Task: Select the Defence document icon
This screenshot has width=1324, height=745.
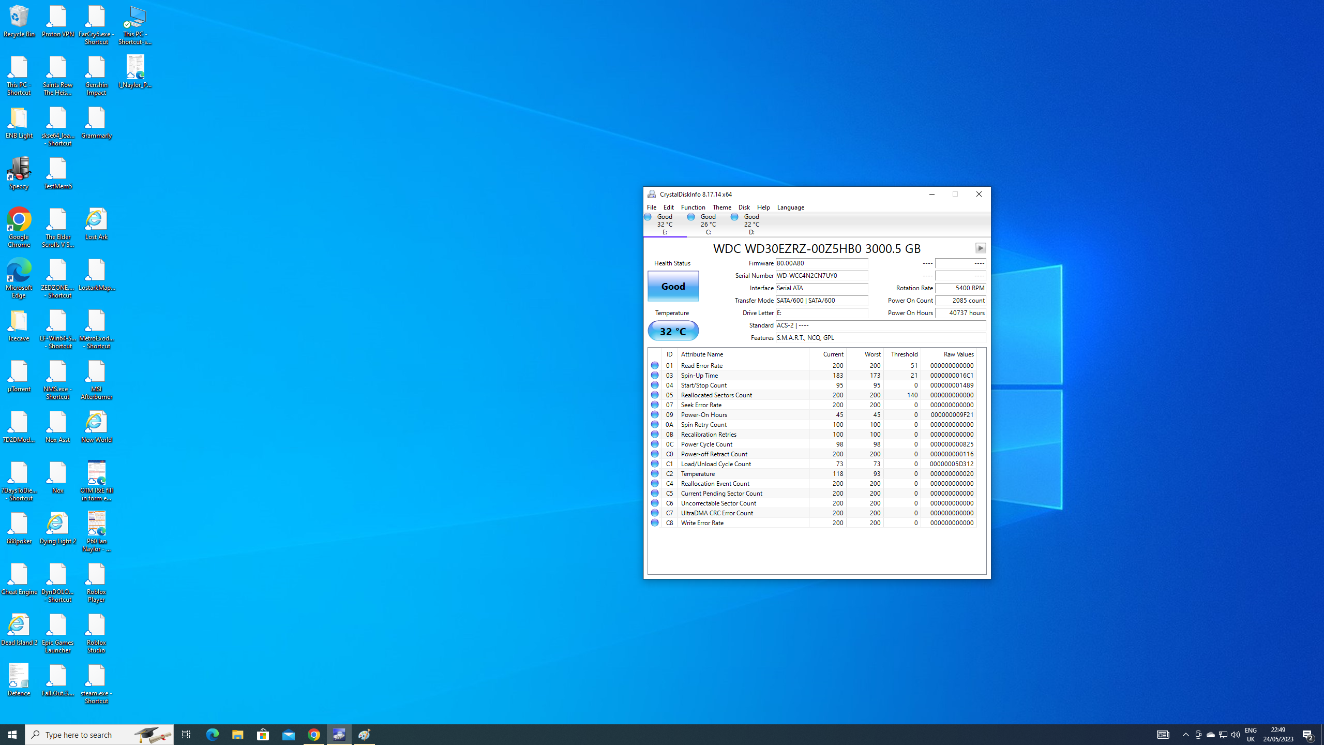Action: (x=19, y=681)
